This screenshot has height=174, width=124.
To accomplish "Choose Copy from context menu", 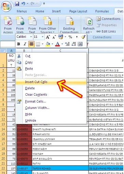I will point(51,62).
